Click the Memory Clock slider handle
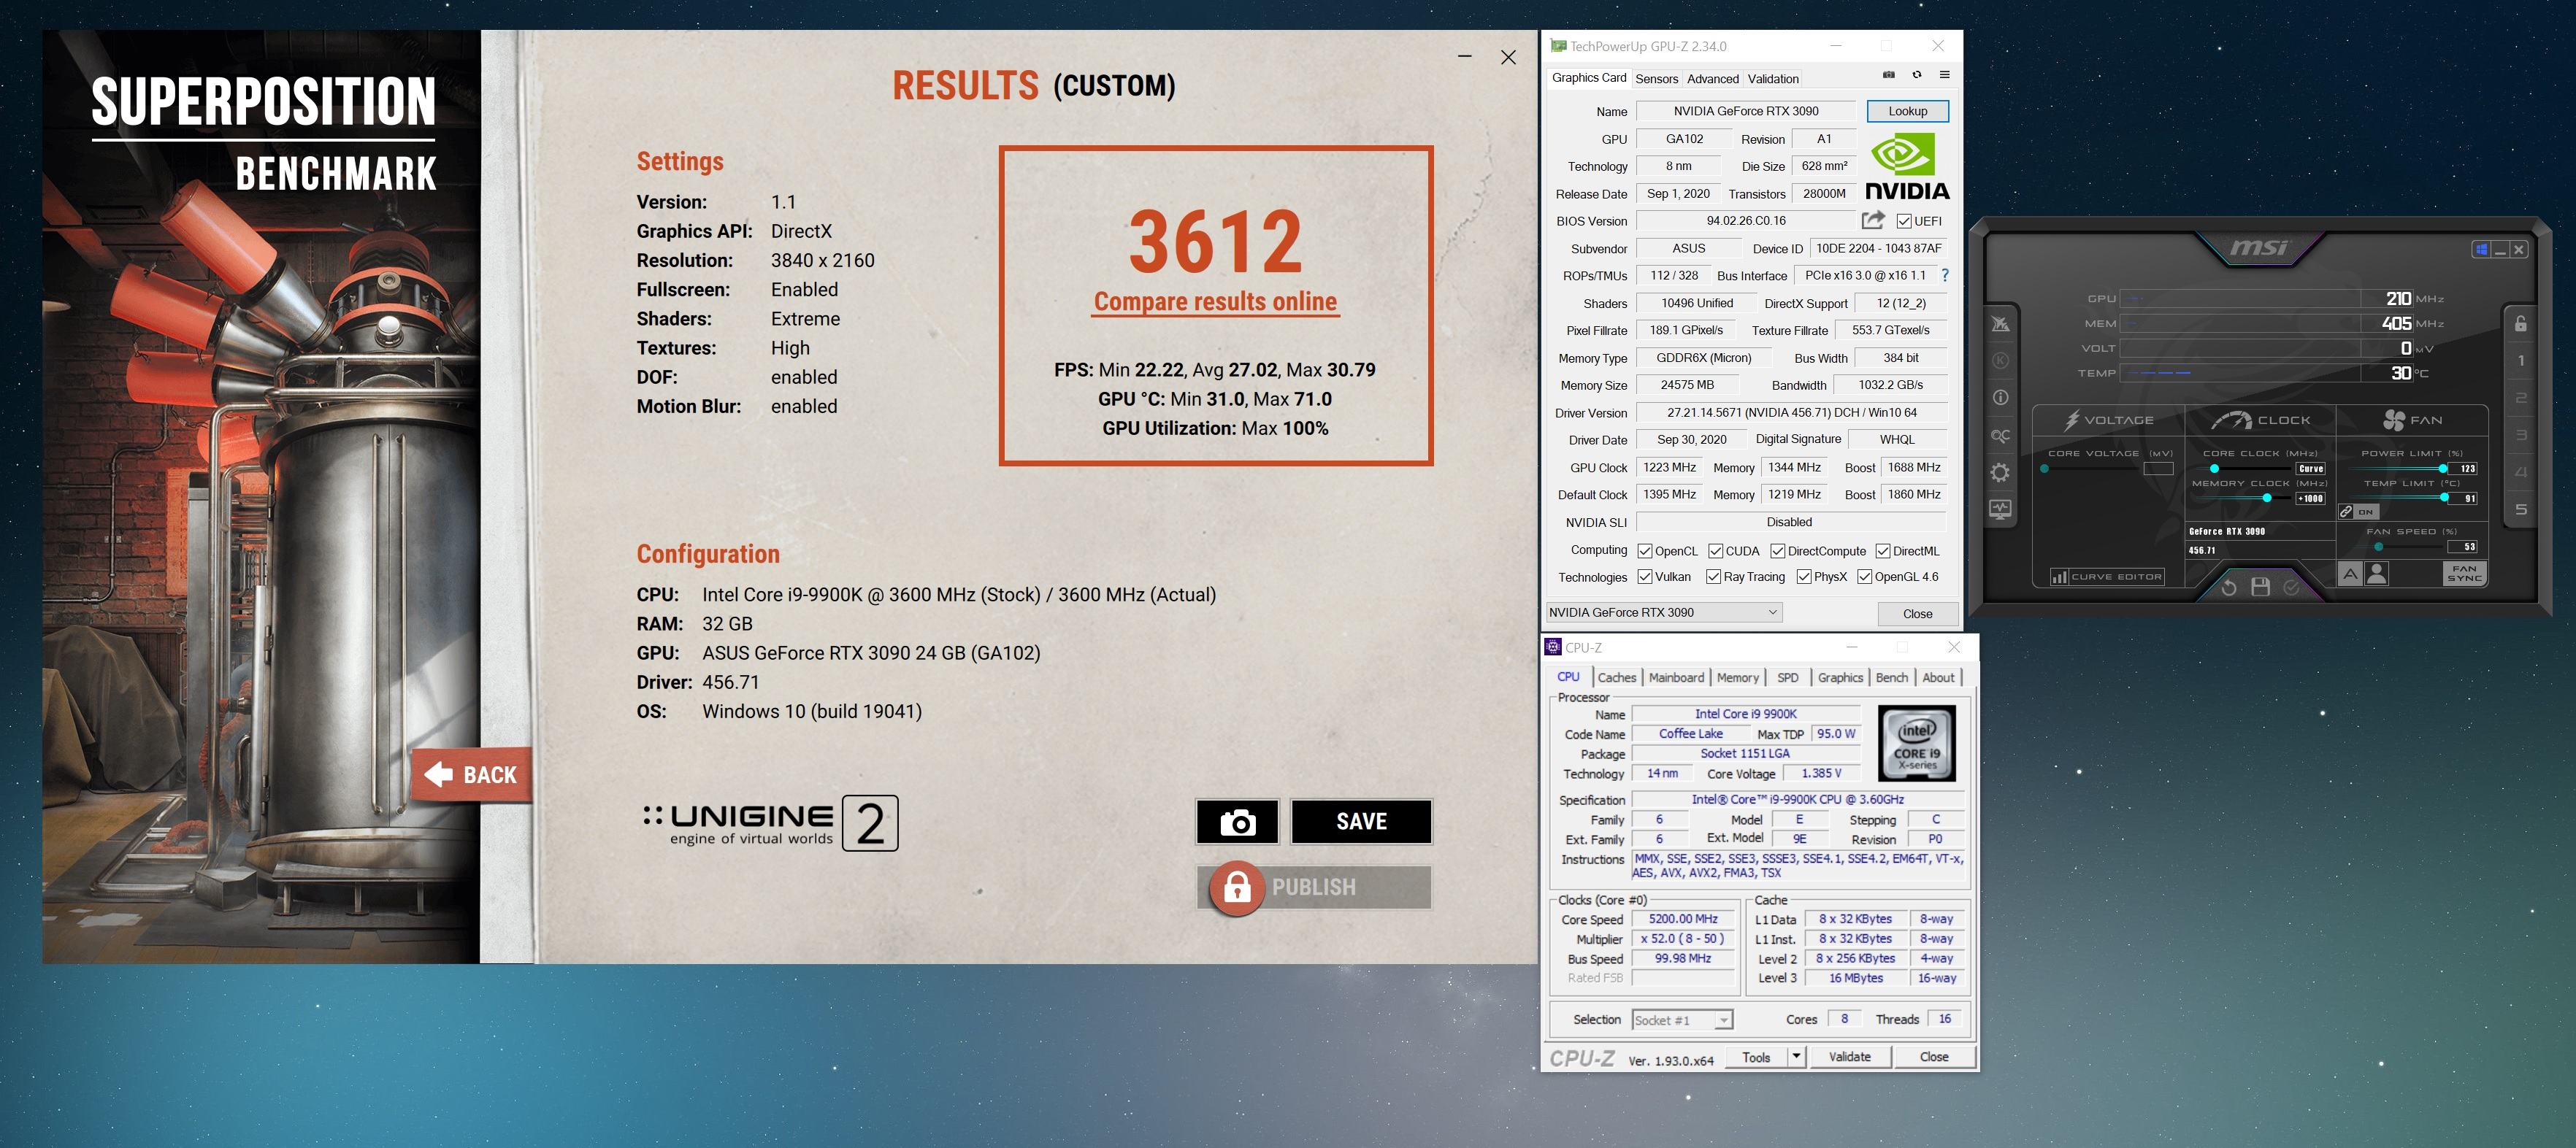 click(x=2267, y=498)
